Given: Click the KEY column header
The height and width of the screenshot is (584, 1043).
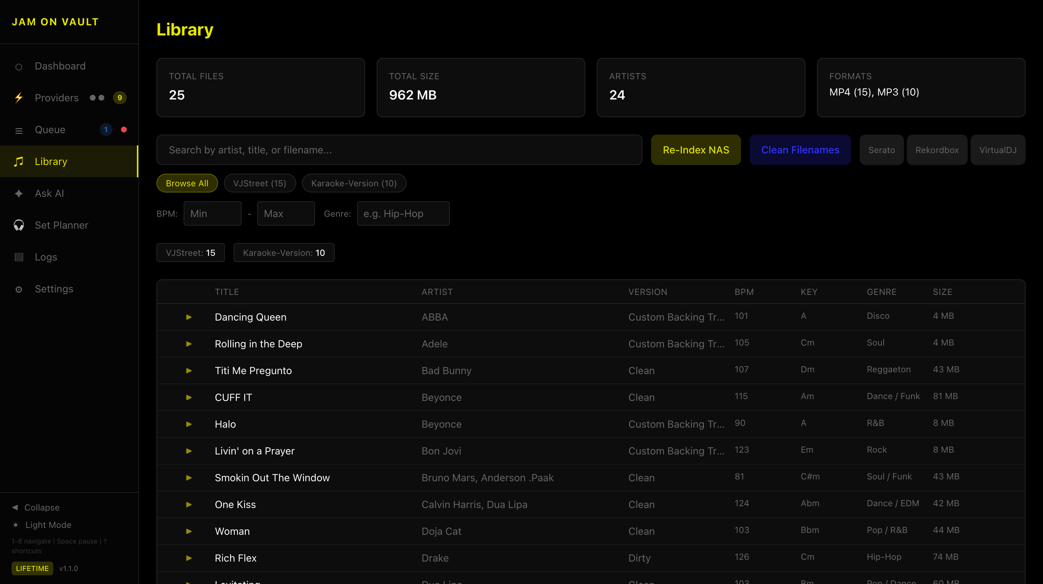Looking at the screenshot, I should coord(809,292).
